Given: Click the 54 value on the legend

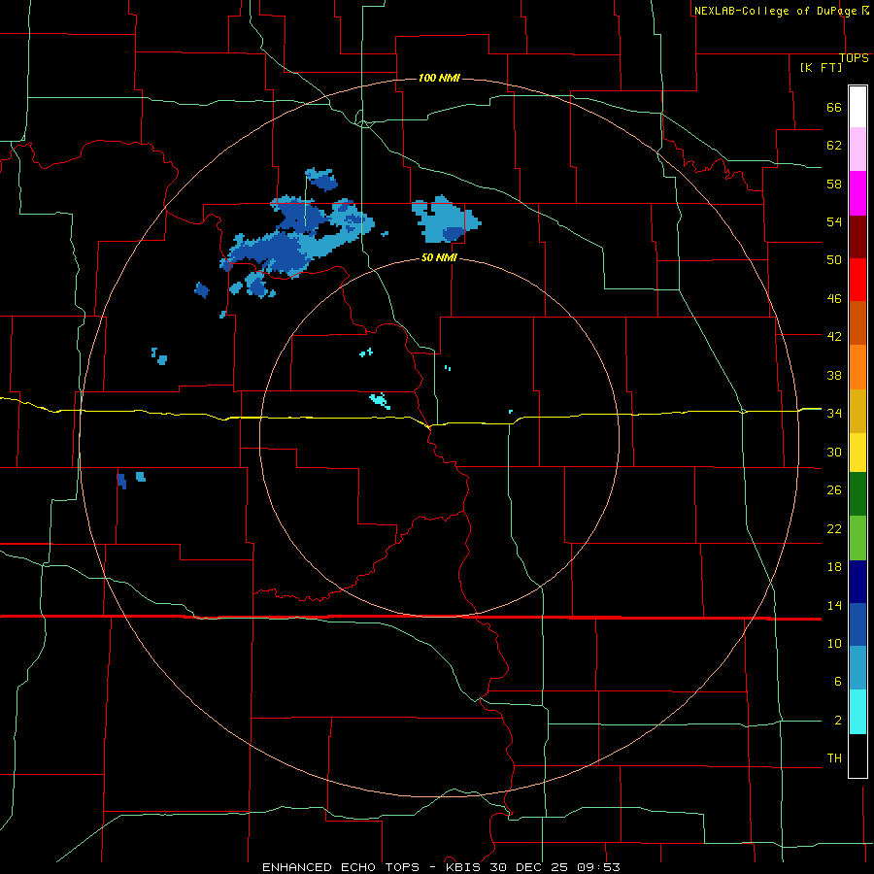Looking at the screenshot, I should pyautogui.click(x=834, y=221).
